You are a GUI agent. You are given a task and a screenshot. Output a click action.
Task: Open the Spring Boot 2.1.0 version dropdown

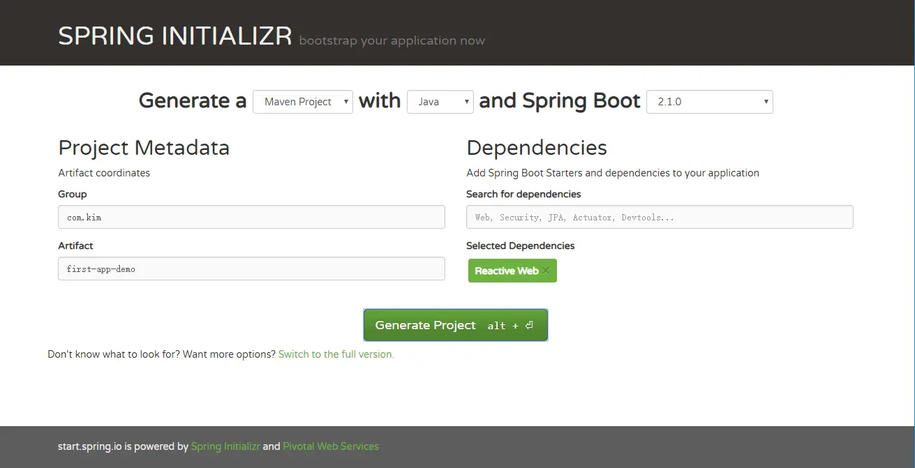tap(710, 102)
